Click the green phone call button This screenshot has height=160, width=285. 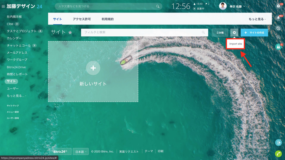(278, 154)
